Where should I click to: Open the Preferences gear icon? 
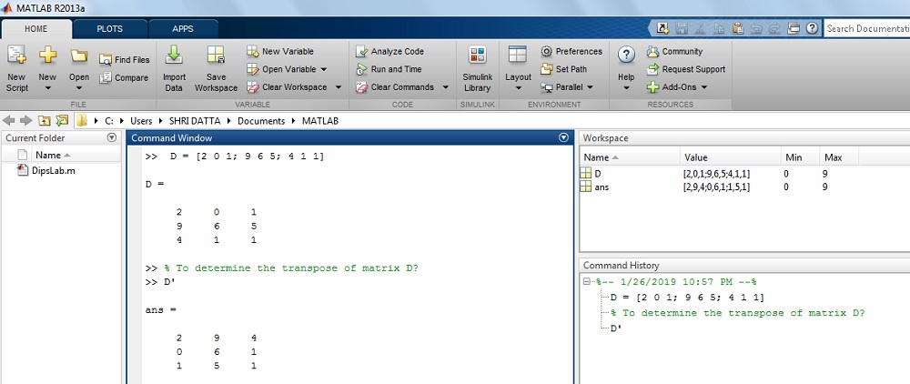547,52
